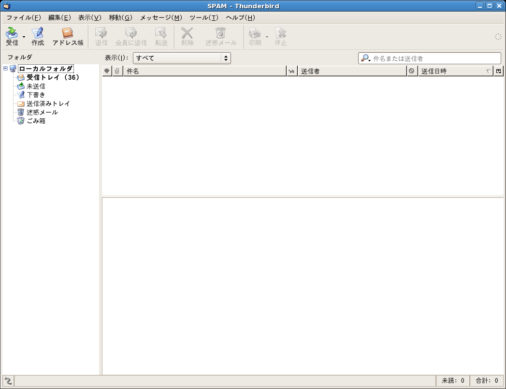
Task: Open the 受信 button dropdown arrow
Action: tap(24, 37)
